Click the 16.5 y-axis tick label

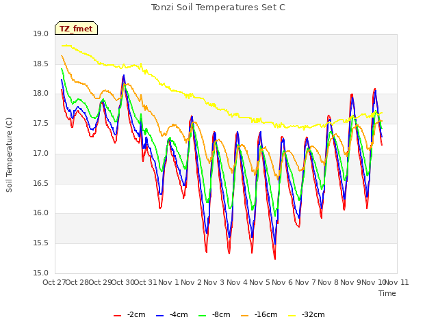[x=41, y=184]
